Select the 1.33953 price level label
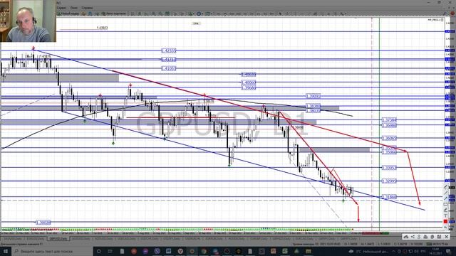This screenshot has width=456, height=256. point(389,168)
